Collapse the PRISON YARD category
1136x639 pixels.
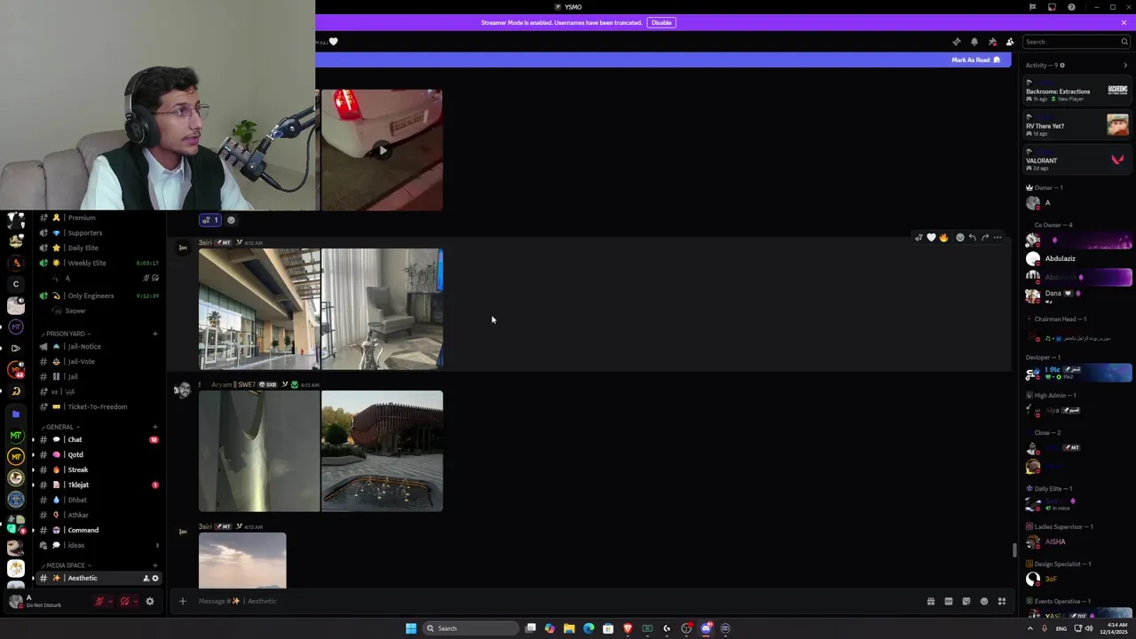[x=66, y=334]
